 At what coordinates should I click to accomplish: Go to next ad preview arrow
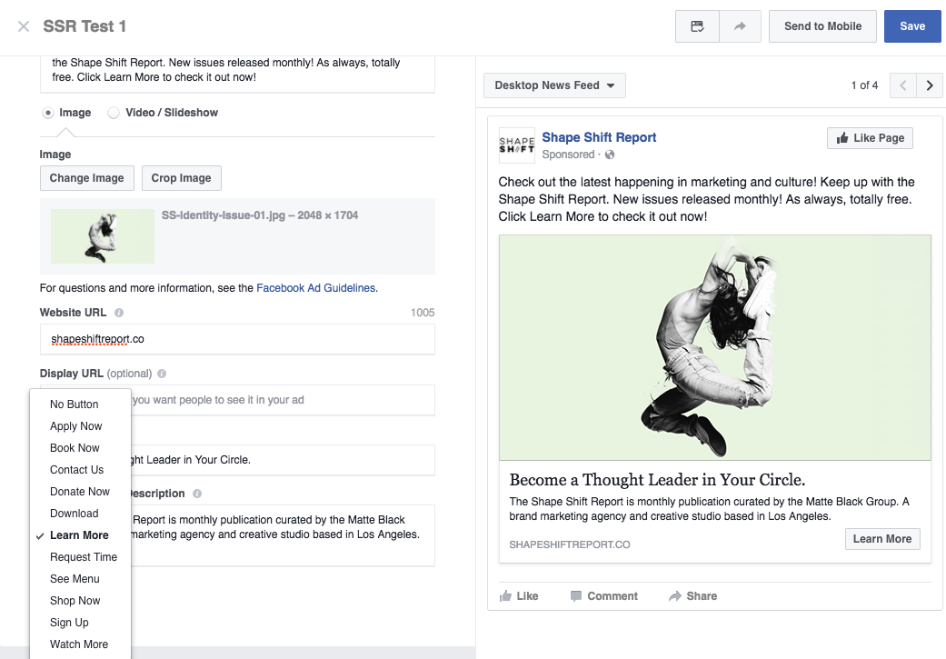coord(929,85)
